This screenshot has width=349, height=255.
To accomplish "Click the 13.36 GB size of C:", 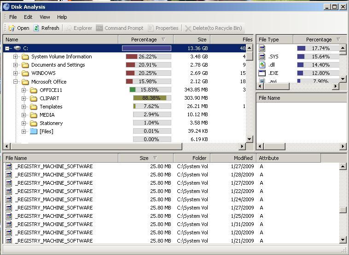I will click(x=198, y=48).
